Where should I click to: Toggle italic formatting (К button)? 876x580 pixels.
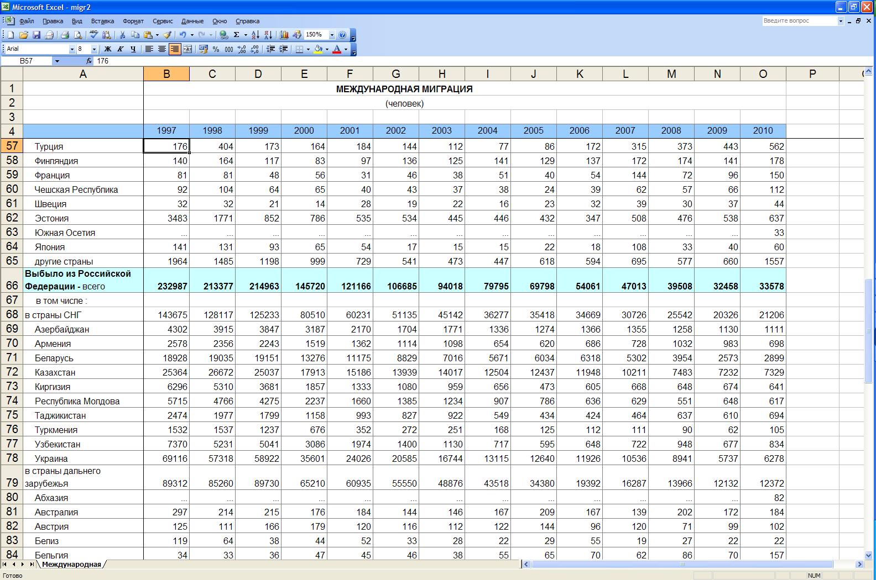(121, 49)
